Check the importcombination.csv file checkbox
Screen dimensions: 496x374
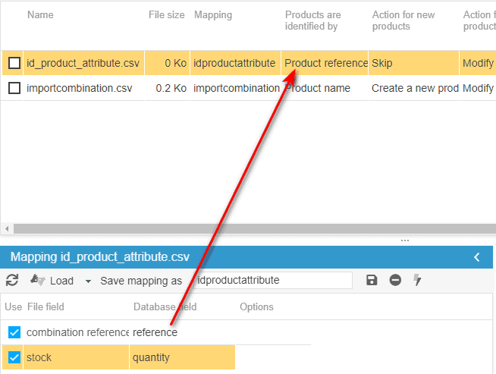[x=14, y=88]
